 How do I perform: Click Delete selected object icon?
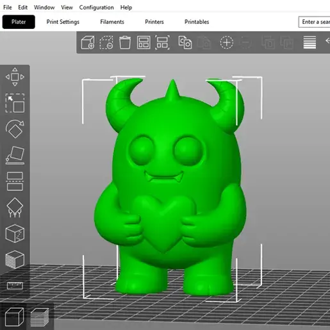[x=106, y=42]
